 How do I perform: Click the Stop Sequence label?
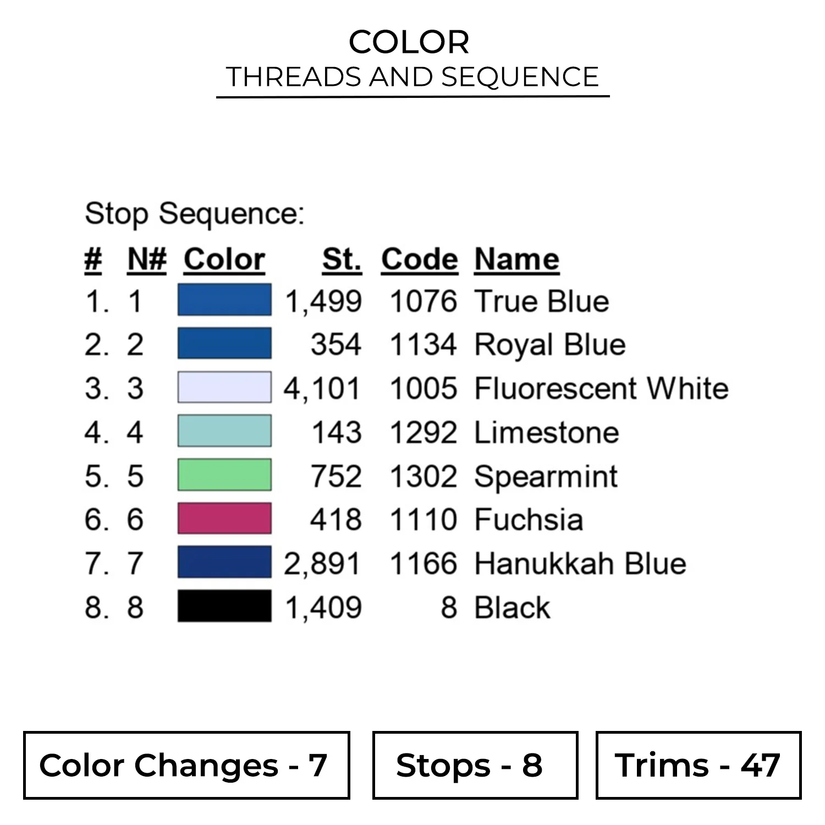tap(194, 213)
